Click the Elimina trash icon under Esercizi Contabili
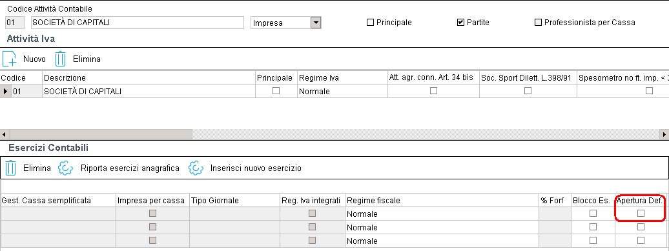This screenshot has width=669, height=251. [x=11, y=168]
